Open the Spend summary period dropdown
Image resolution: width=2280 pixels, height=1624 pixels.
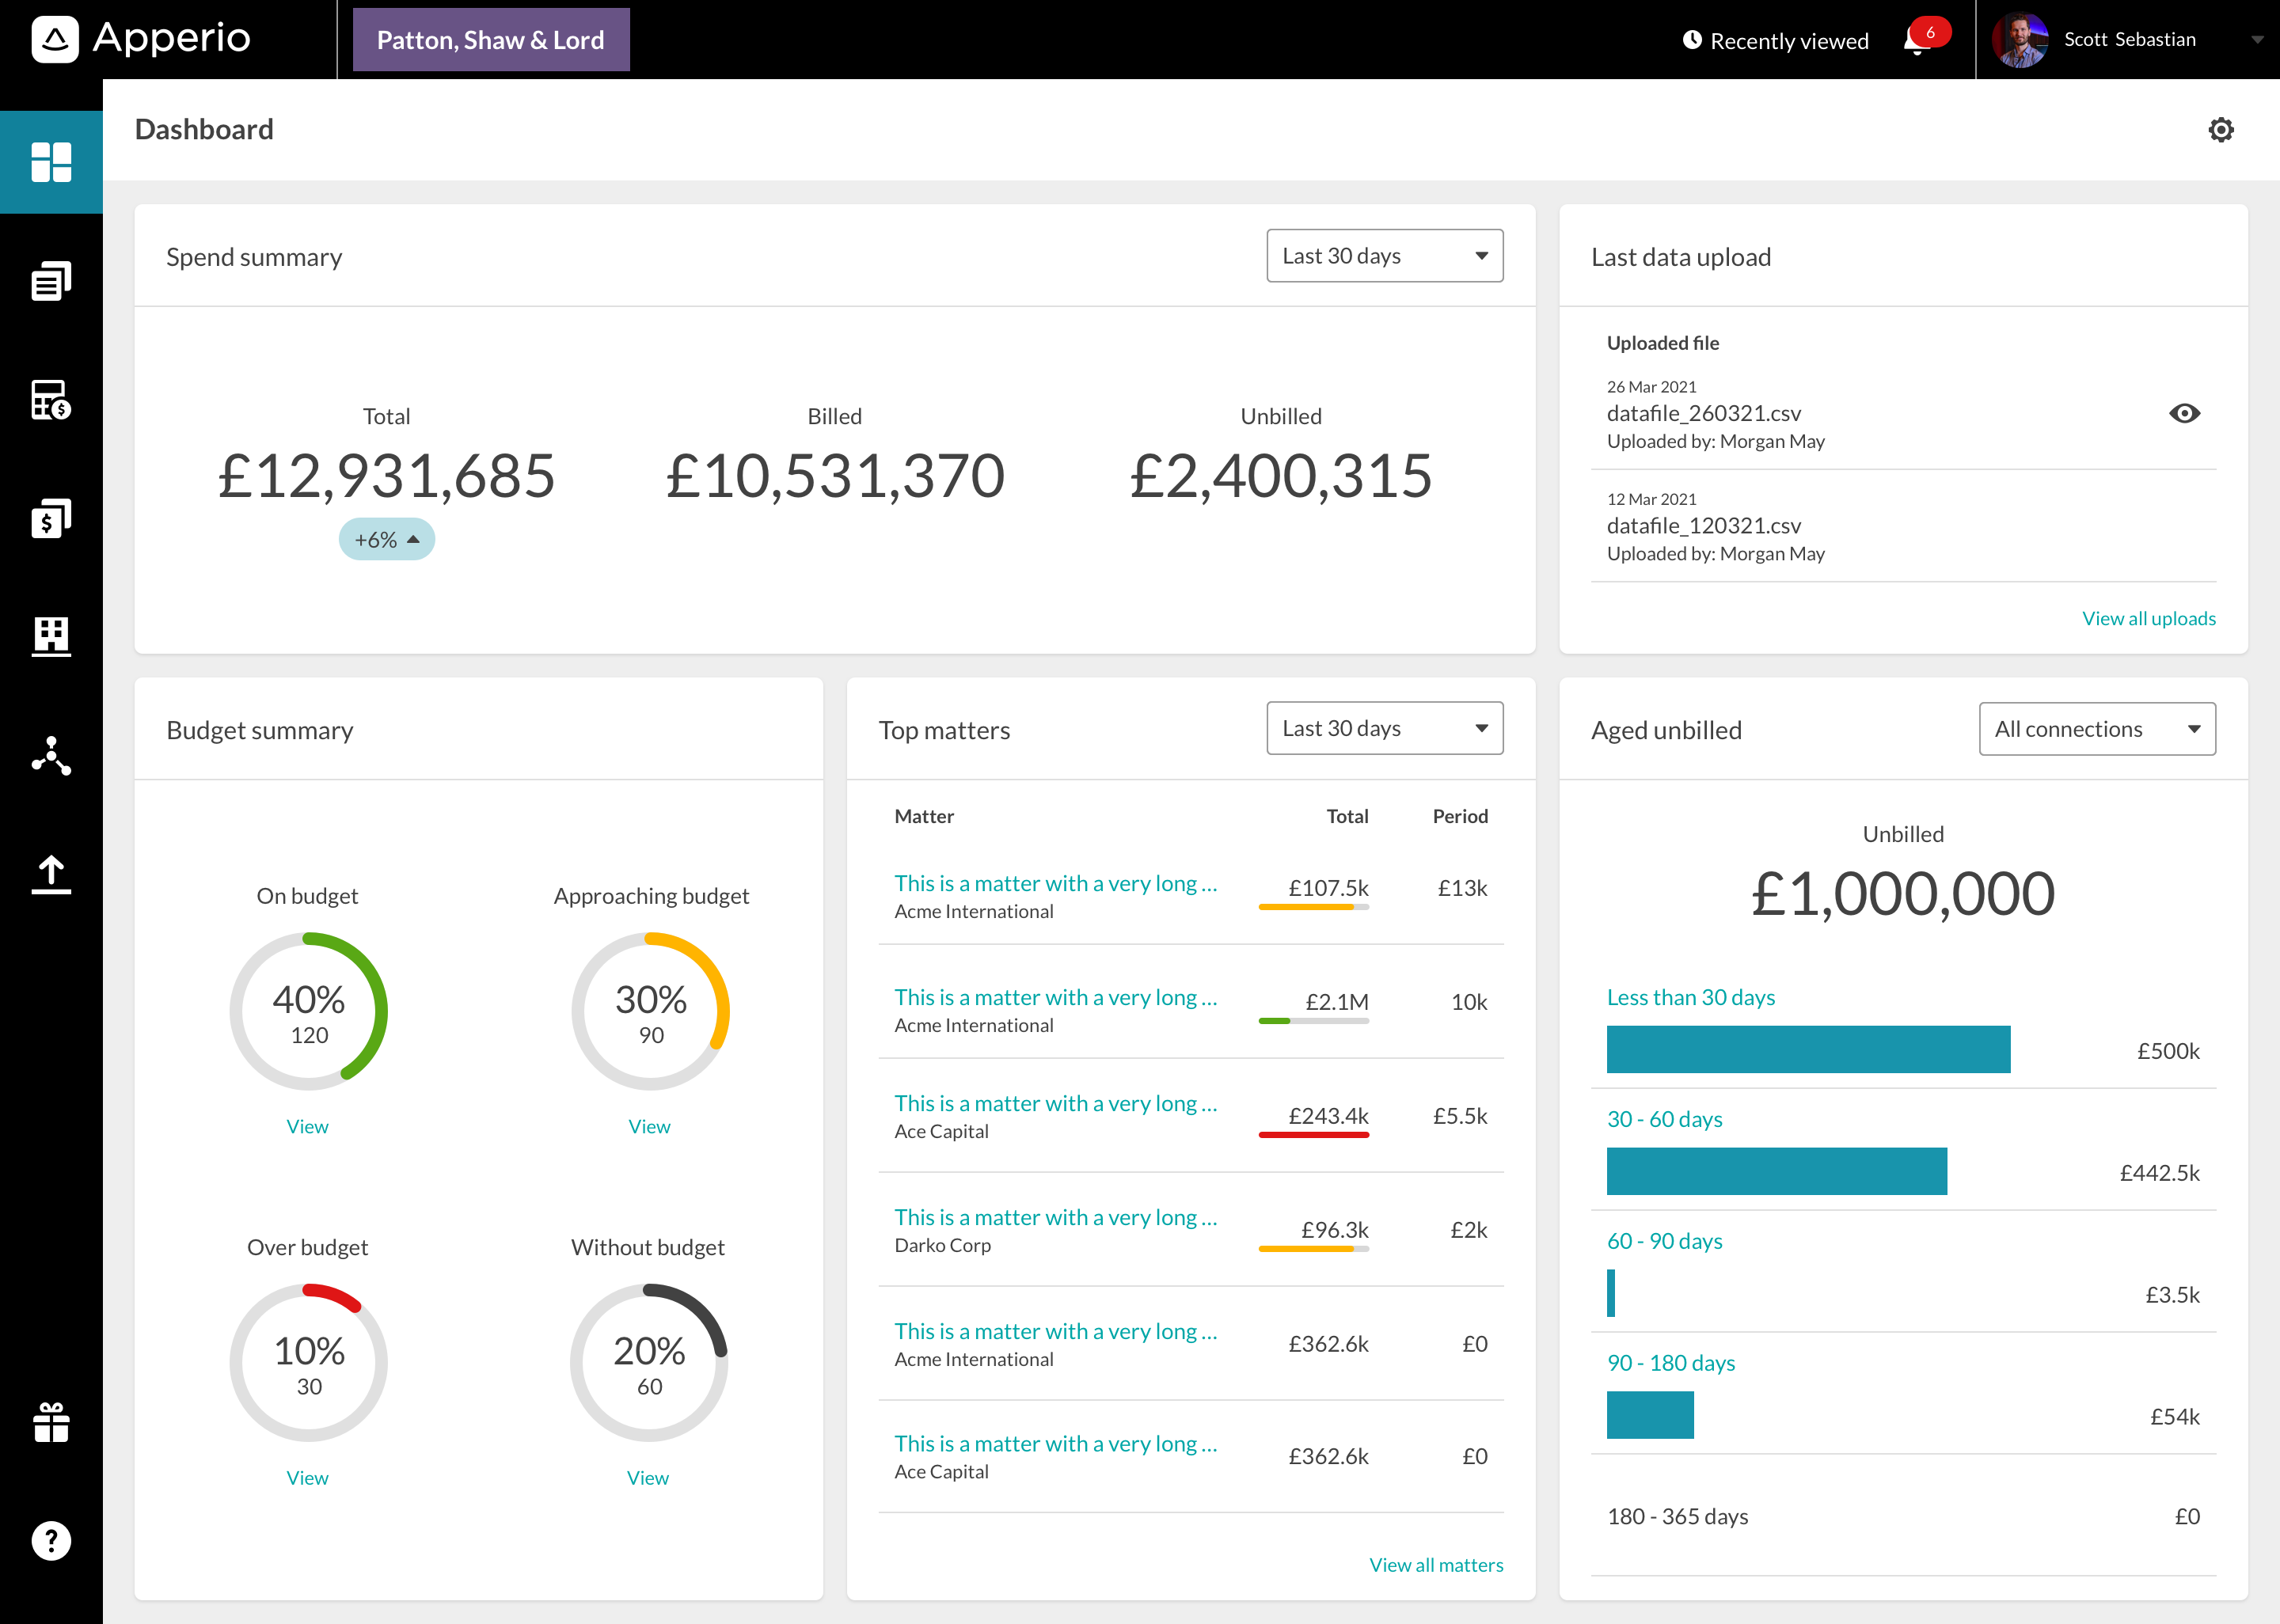point(1385,255)
